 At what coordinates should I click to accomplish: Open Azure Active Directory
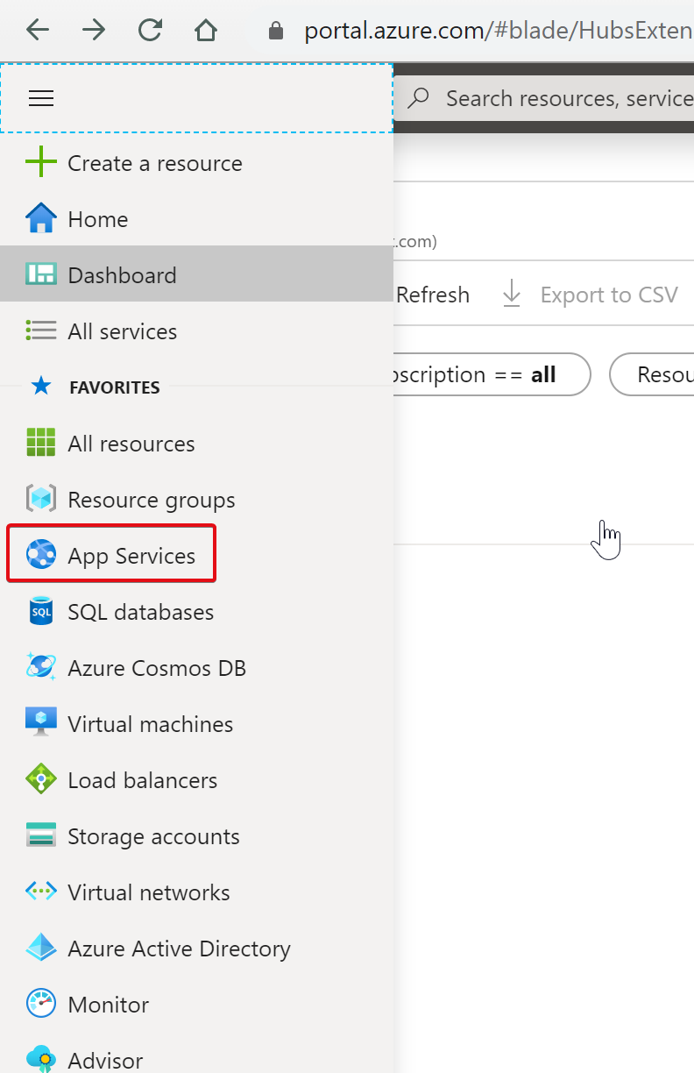179,949
